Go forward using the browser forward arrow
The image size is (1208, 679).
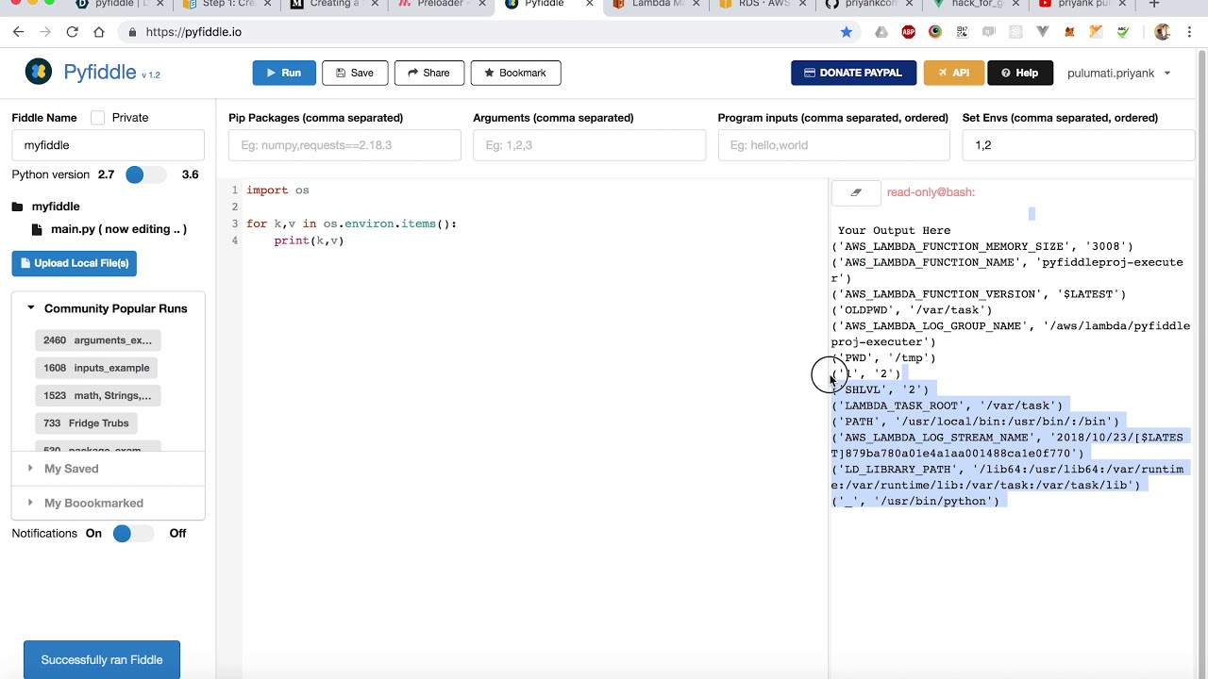pyautogui.click(x=44, y=32)
